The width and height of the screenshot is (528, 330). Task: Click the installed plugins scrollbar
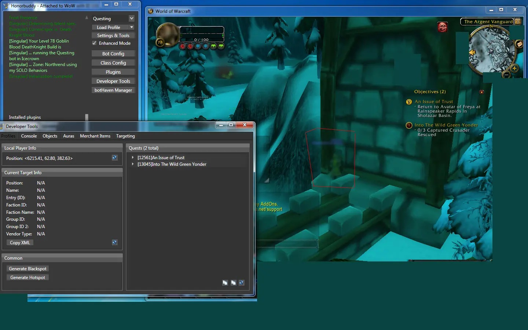(87, 117)
